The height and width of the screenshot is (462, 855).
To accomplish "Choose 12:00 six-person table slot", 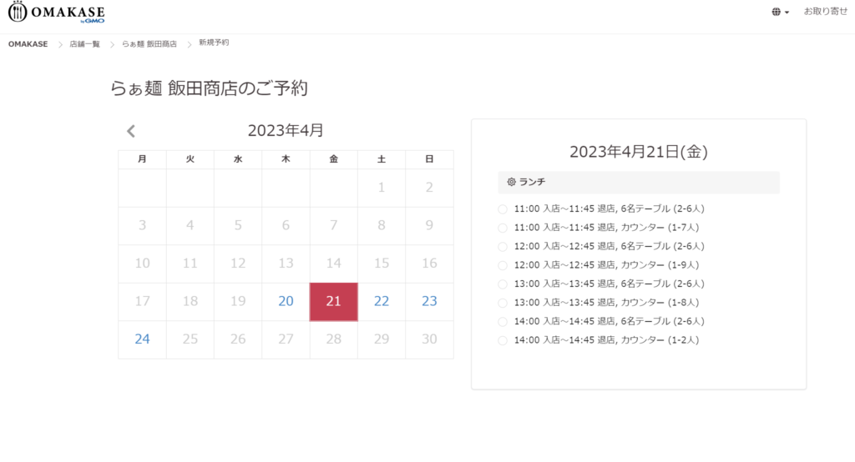I will coord(503,246).
